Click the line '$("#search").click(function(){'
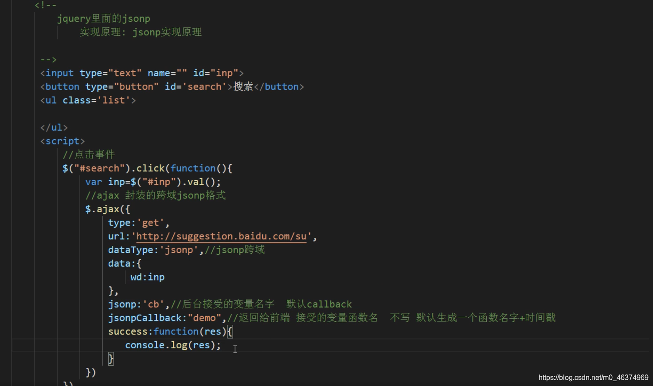This screenshot has height=386, width=653. coord(148,168)
